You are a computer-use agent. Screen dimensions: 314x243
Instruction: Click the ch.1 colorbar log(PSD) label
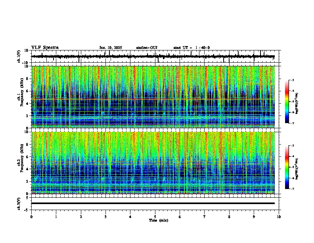pos(297,103)
